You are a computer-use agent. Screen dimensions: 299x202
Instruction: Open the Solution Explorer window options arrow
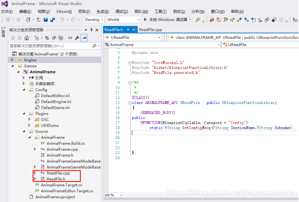(x=86, y=30)
